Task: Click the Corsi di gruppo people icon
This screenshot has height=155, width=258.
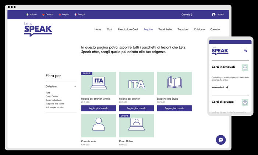Action: pyautogui.click(x=245, y=102)
